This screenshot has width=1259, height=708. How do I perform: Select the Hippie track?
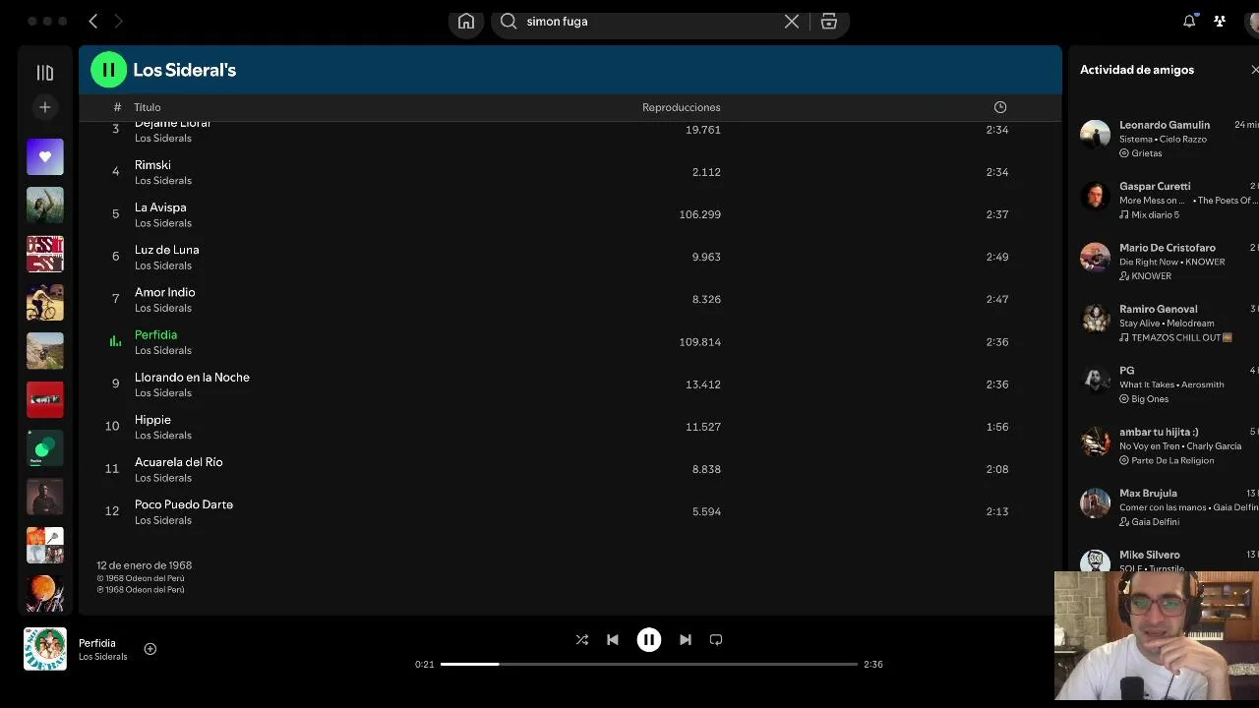pos(152,420)
